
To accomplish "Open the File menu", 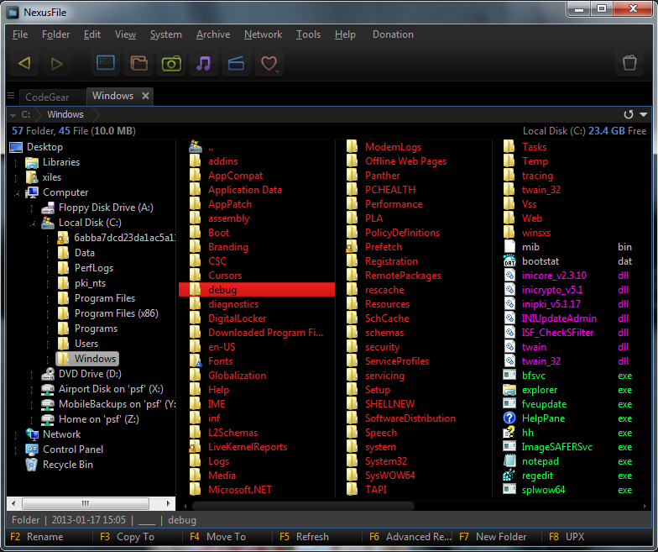I will [20, 34].
